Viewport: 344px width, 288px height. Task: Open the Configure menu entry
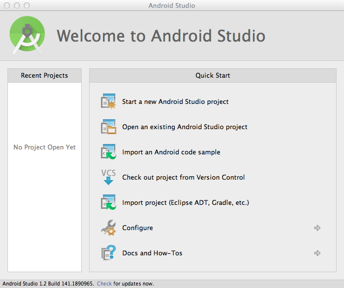point(138,228)
